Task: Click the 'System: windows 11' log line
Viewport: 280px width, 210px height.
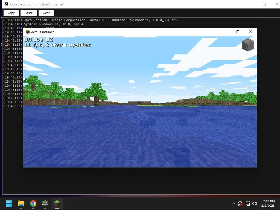Action: pyautogui.click(x=43, y=24)
